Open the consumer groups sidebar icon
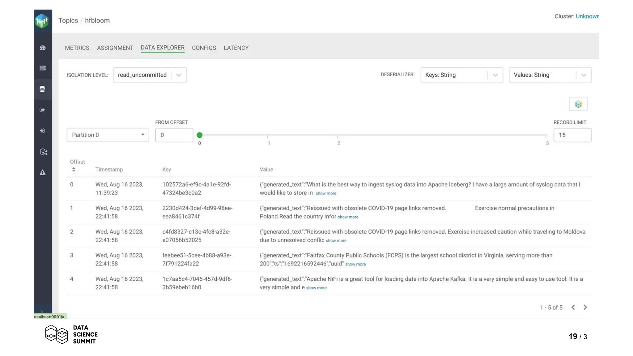This screenshot has width=633, height=356. (43, 131)
